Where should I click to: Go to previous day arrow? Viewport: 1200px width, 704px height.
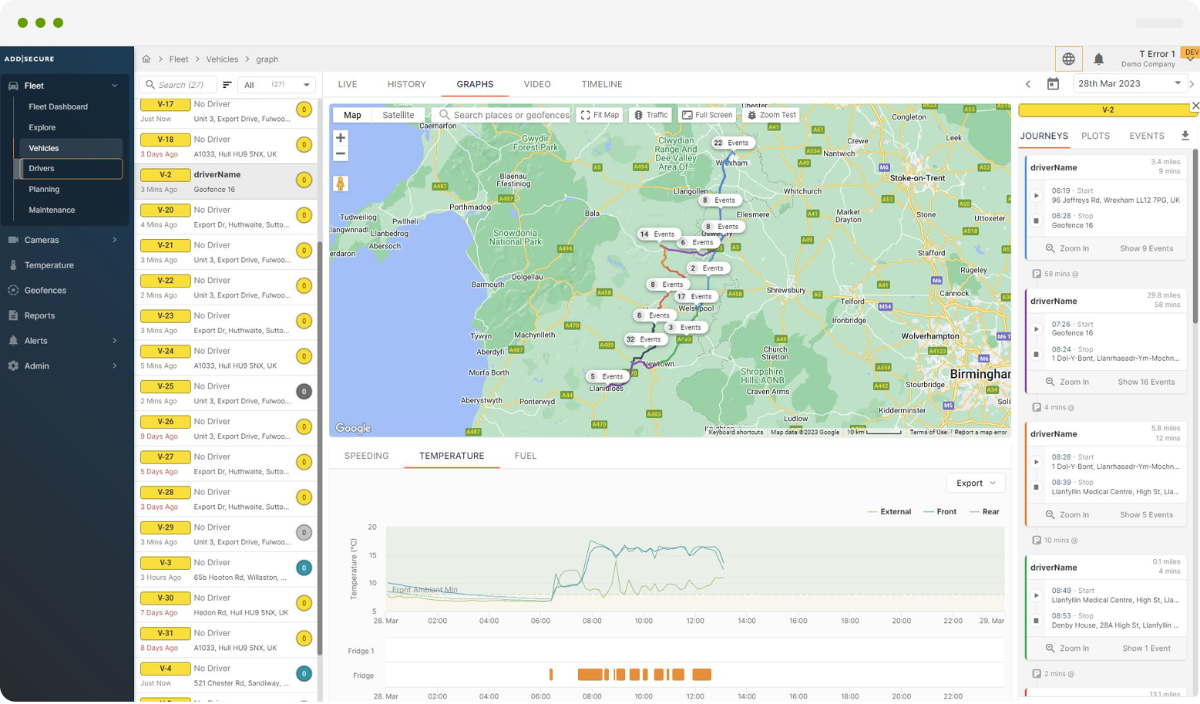coord(1028,84)
